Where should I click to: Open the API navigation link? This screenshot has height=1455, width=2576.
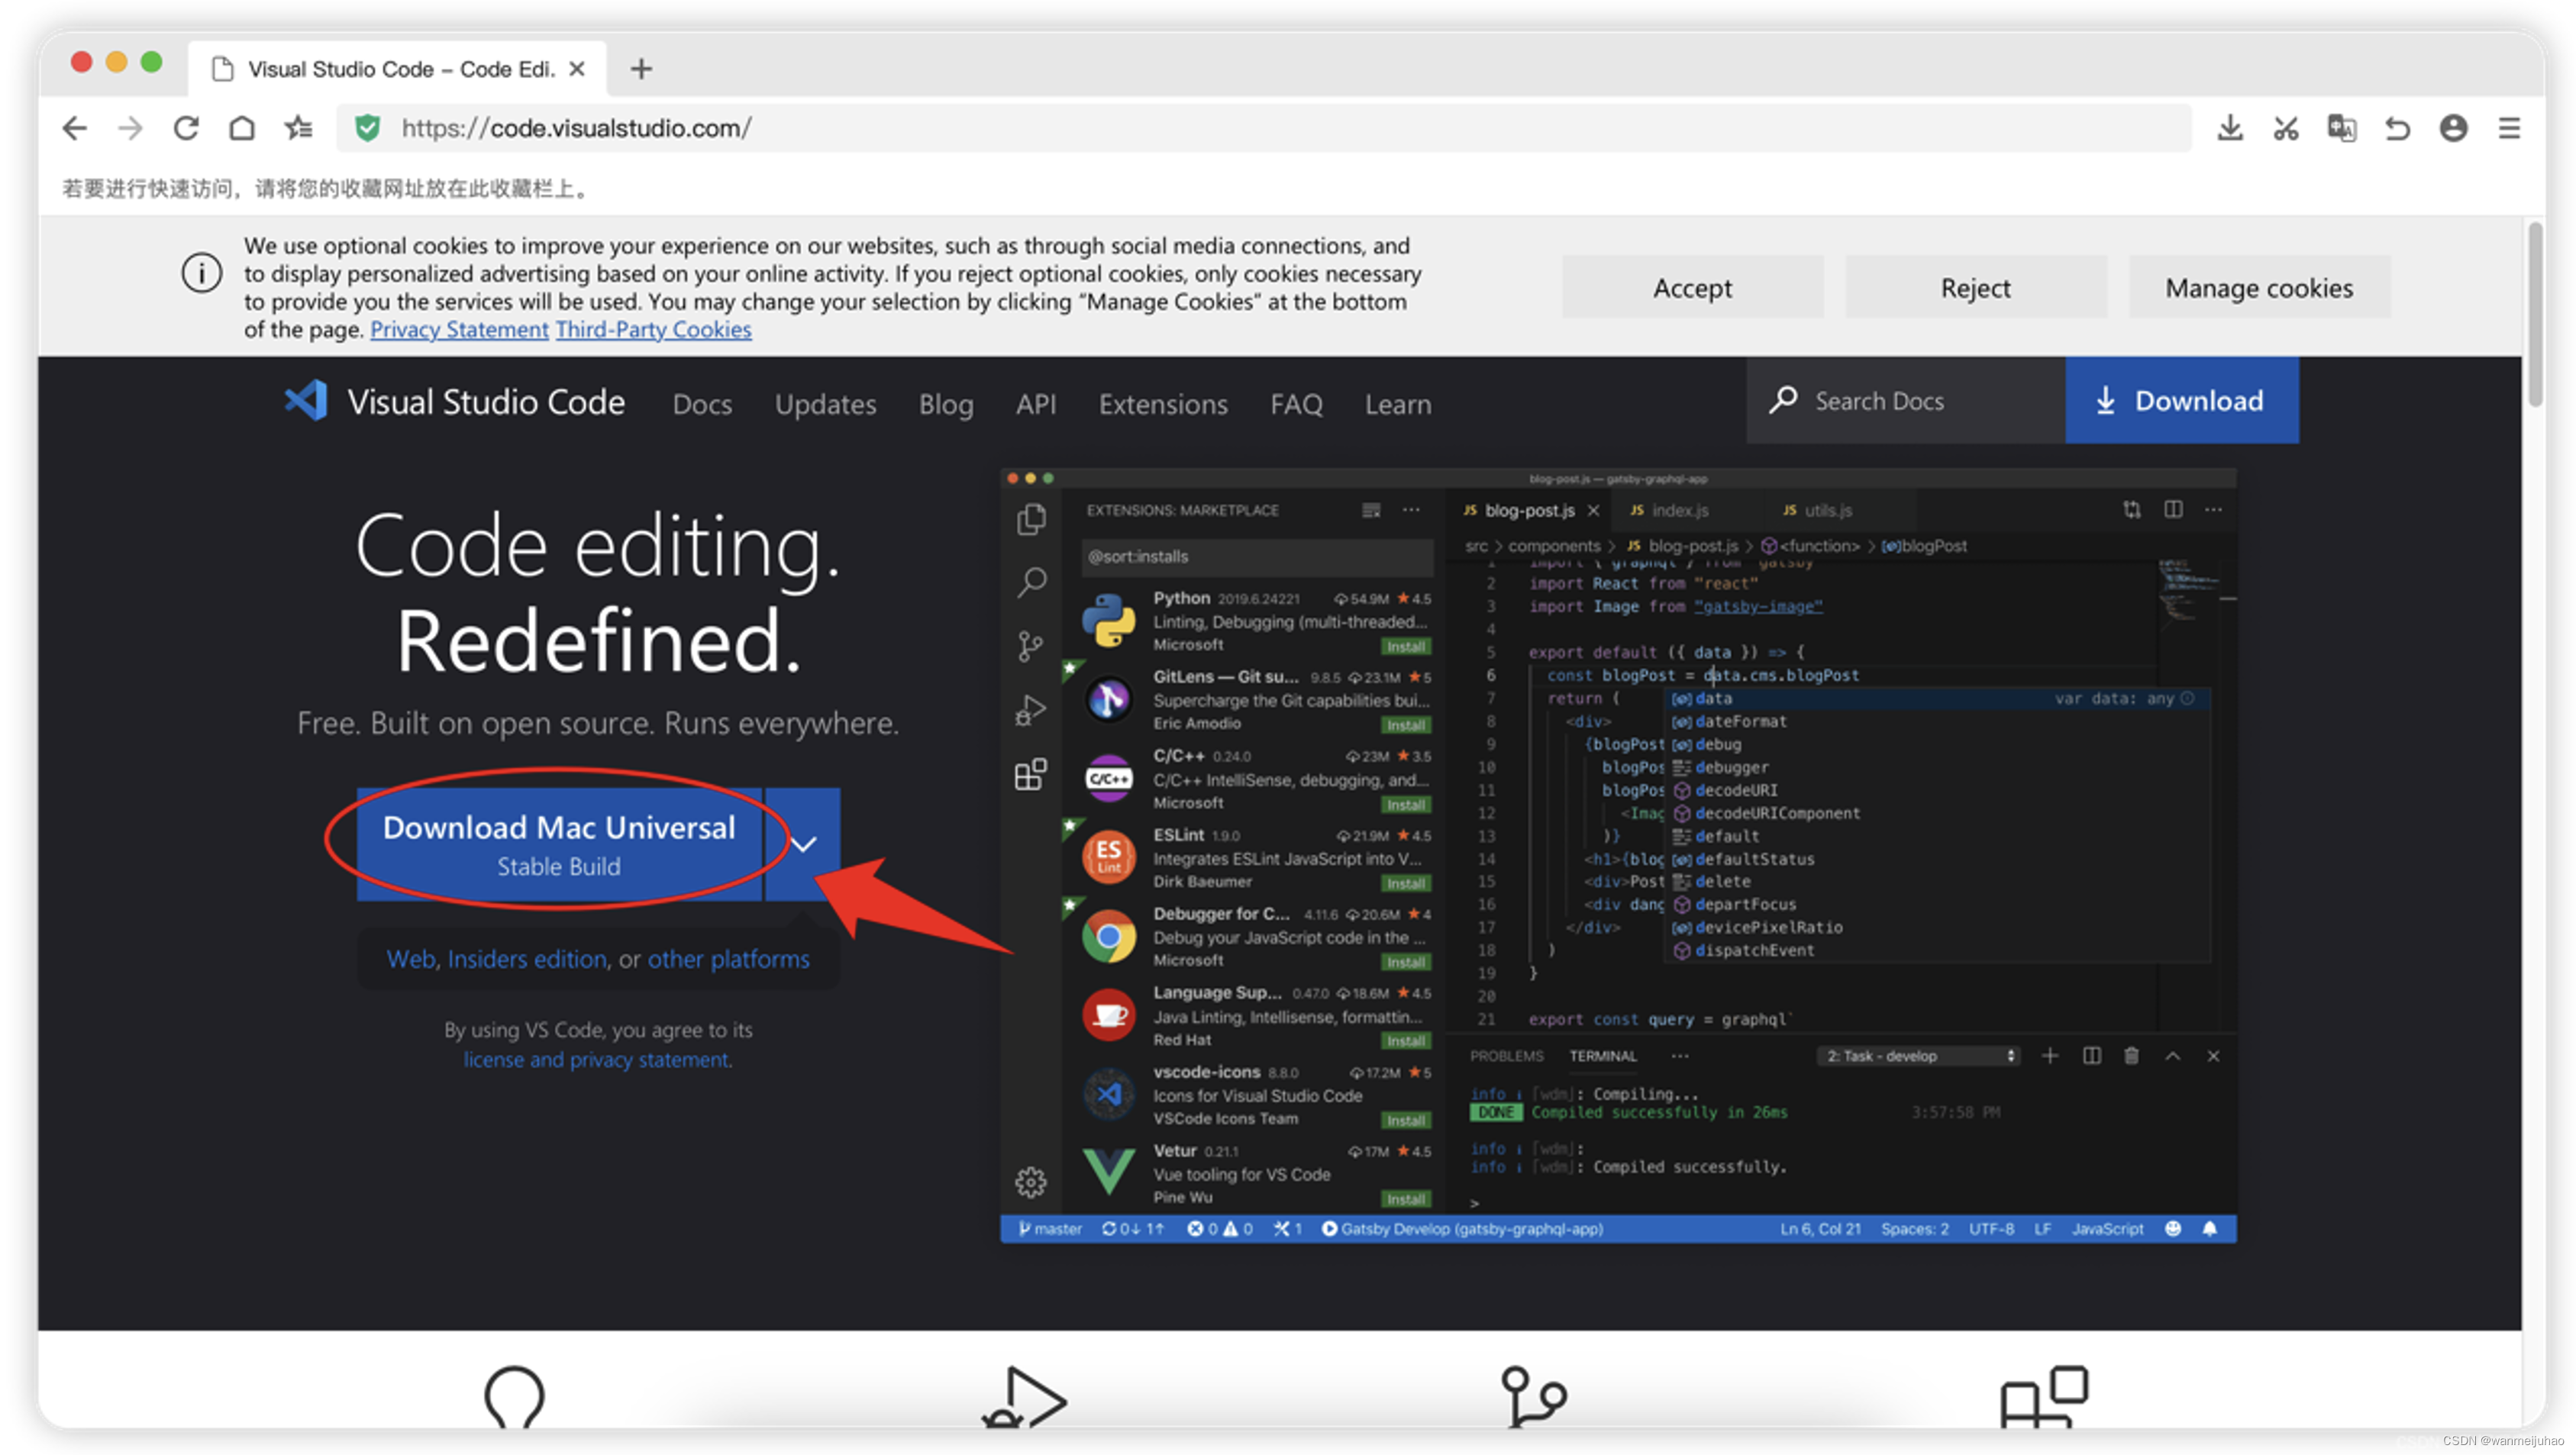(1036, 404)
